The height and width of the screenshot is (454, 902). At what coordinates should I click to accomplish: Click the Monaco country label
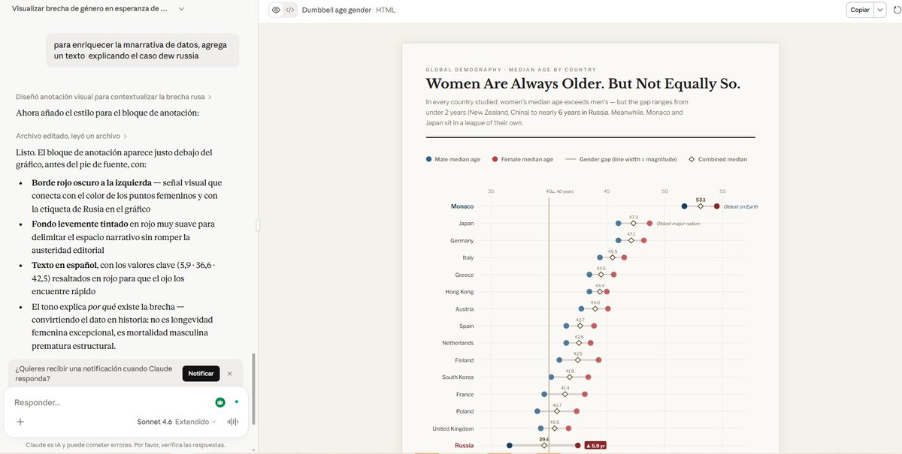462,206
